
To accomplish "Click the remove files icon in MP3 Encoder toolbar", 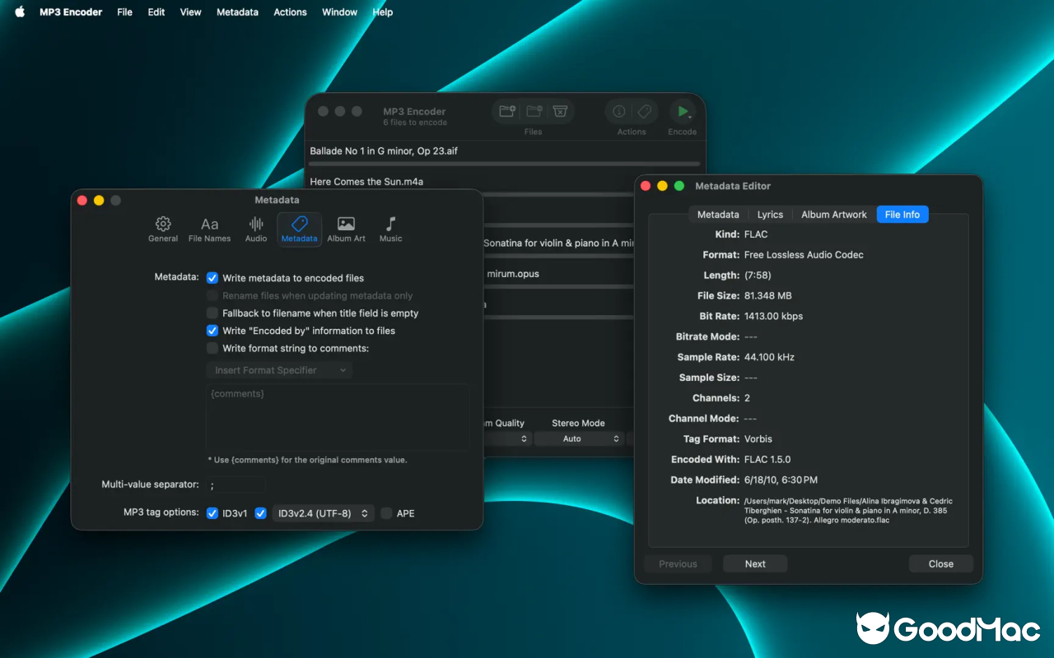I will (534, 111).
